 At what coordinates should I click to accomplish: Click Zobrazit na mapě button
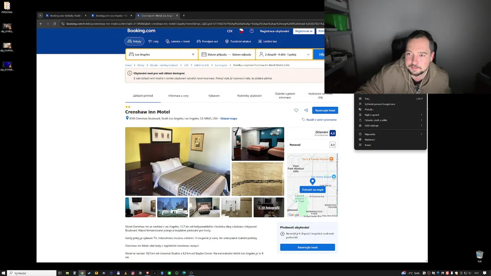pyautogui.click(x=313, y=190)
